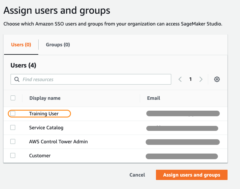This screenshot has width=240, height=189.
Task: Select all users header checkbox
Action: (x=13, y=98)
